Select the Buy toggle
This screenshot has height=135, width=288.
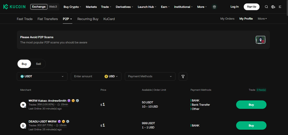tap(24, 64)
